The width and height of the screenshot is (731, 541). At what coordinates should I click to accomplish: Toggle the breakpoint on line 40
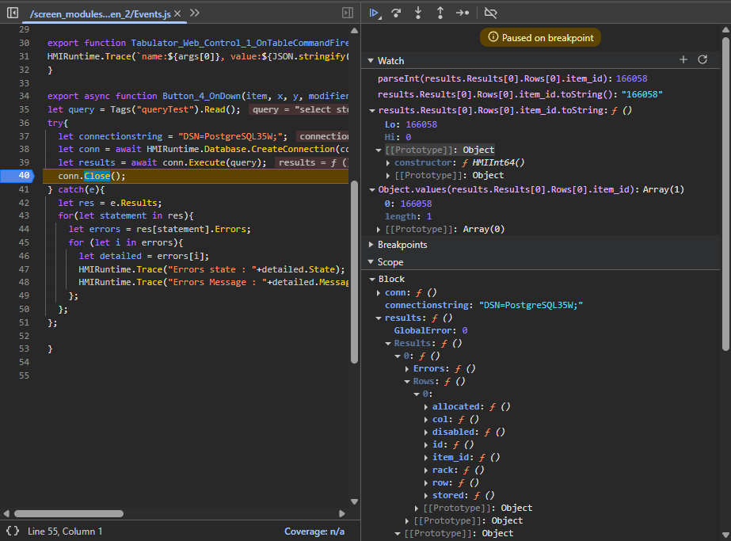(24, 176)
